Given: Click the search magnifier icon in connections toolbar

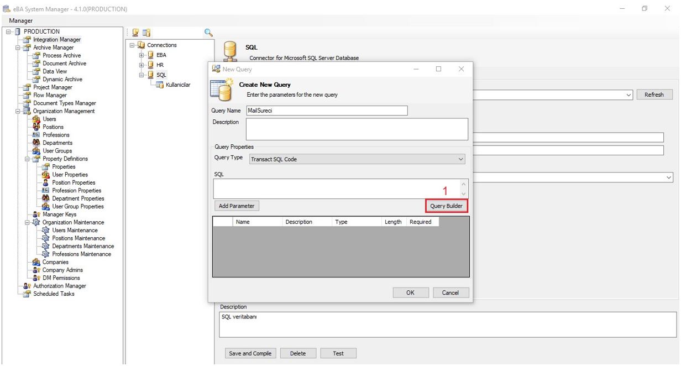Looking at the screenshot, I should pos(208,33).
